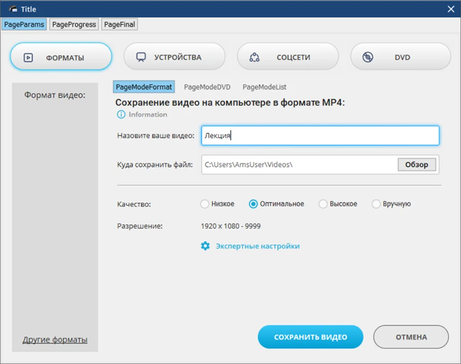Open the PageModeList tab
The width and height of the screenshot is (461, 364).
click(x=264, y=87)
